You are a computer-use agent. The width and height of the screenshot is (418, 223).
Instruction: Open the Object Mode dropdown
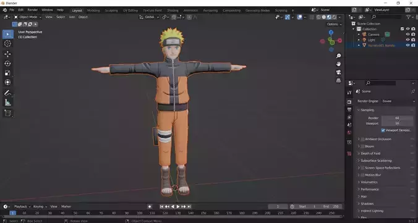point(28,17)
